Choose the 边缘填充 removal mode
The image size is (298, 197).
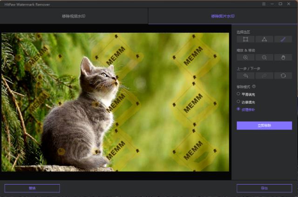click(239, 101)
